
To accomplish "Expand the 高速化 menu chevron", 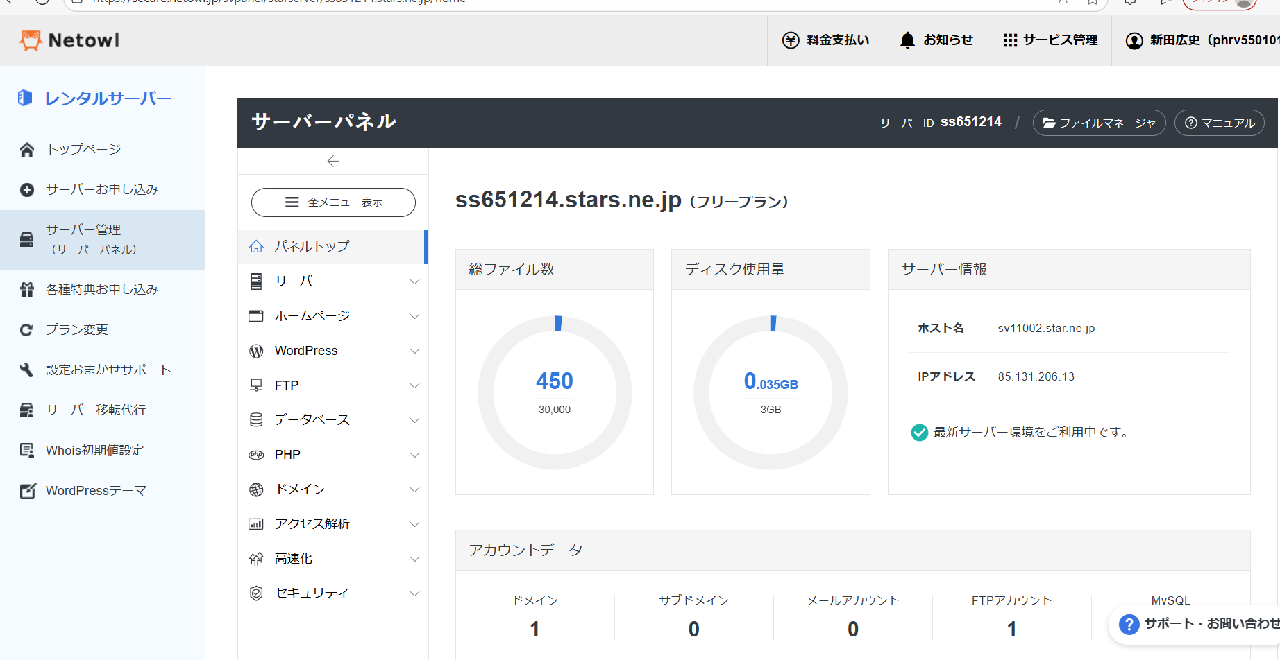I will [414, 559].
